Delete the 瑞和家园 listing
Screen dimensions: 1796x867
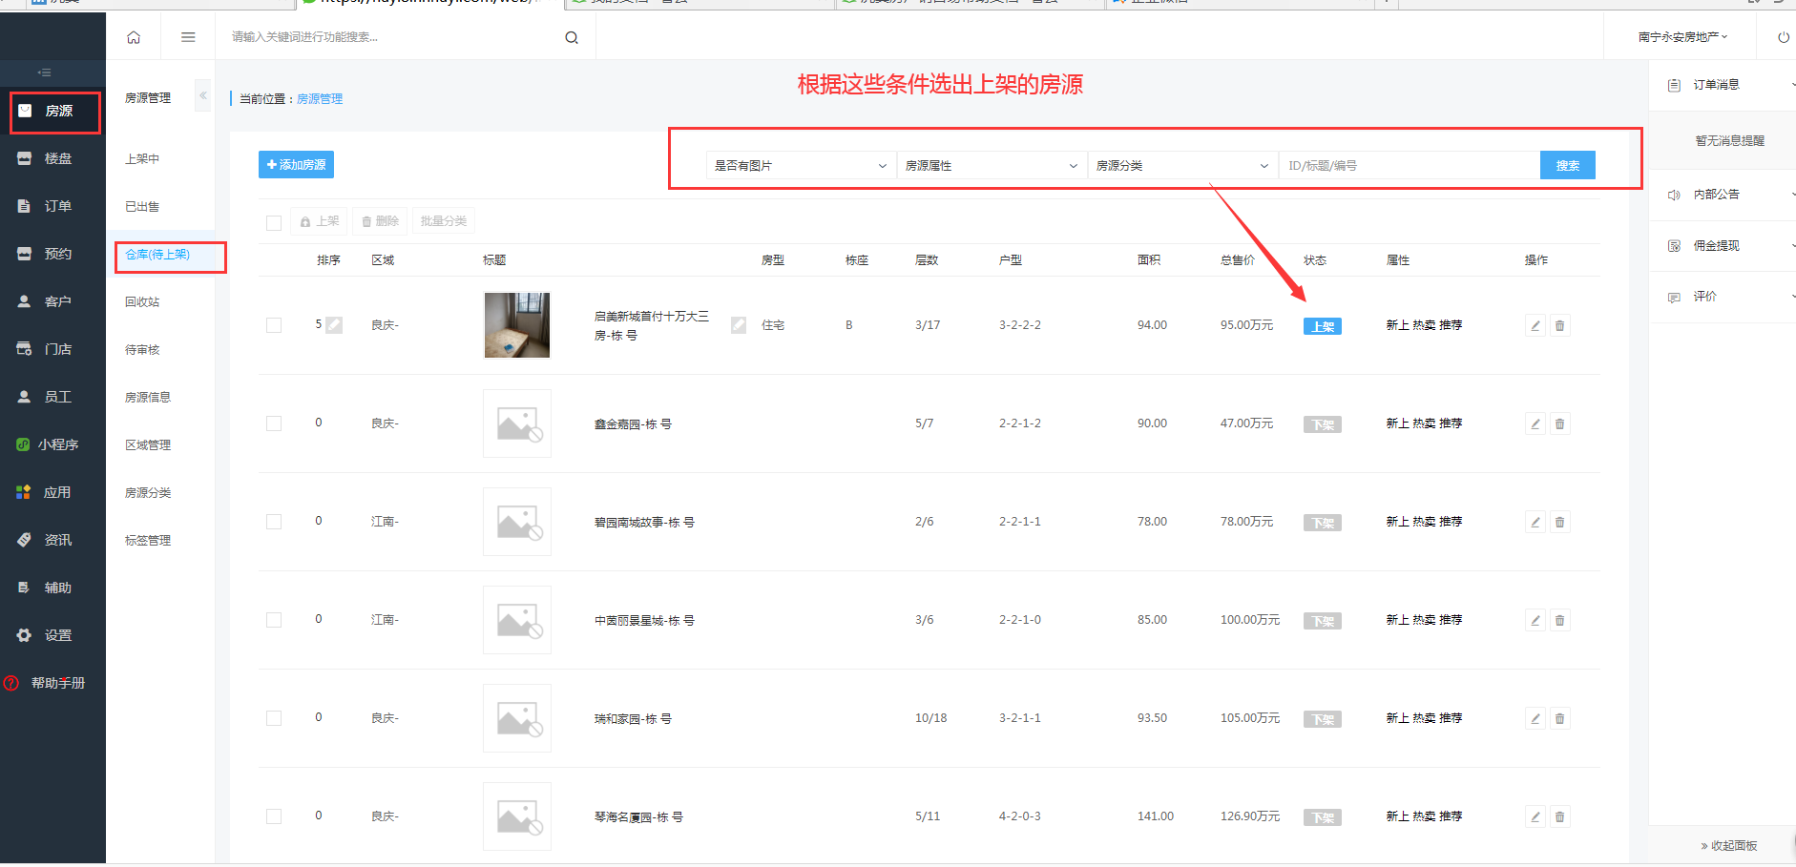[x=1559, y=718]
